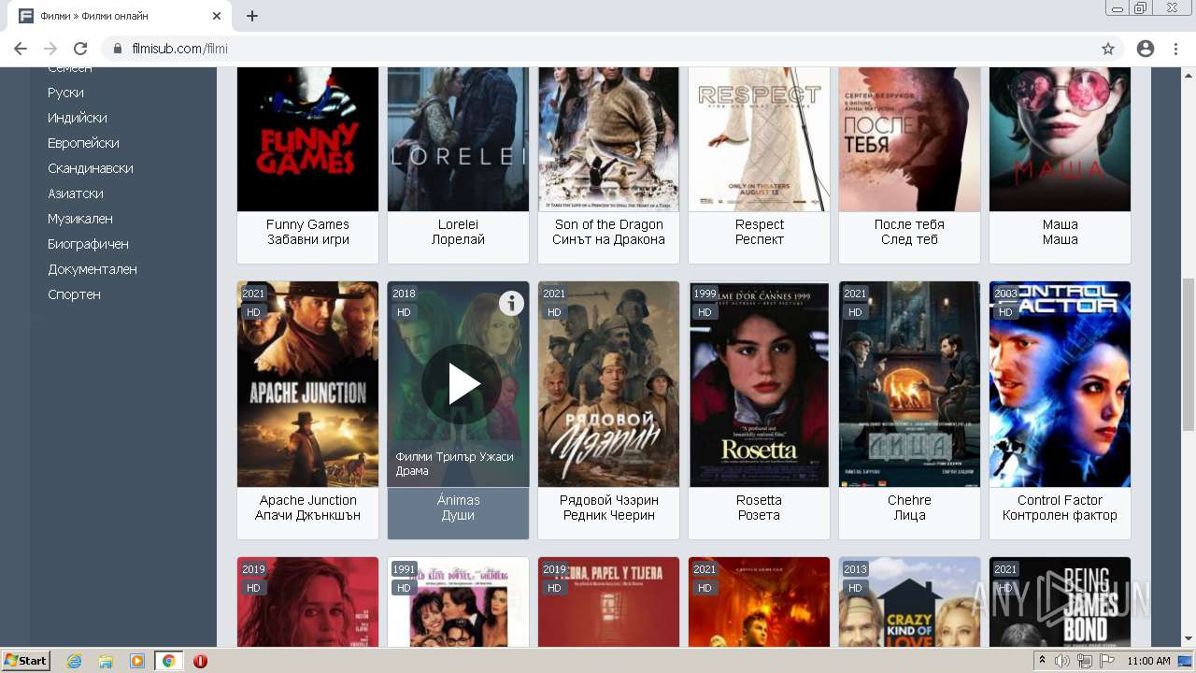Open the Control Factor poster
This screenshot has height=673, width=1196.
(x=1060, y=384)
